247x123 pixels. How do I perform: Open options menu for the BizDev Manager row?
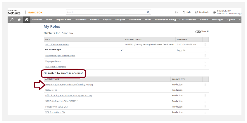(x=205, y=50)
